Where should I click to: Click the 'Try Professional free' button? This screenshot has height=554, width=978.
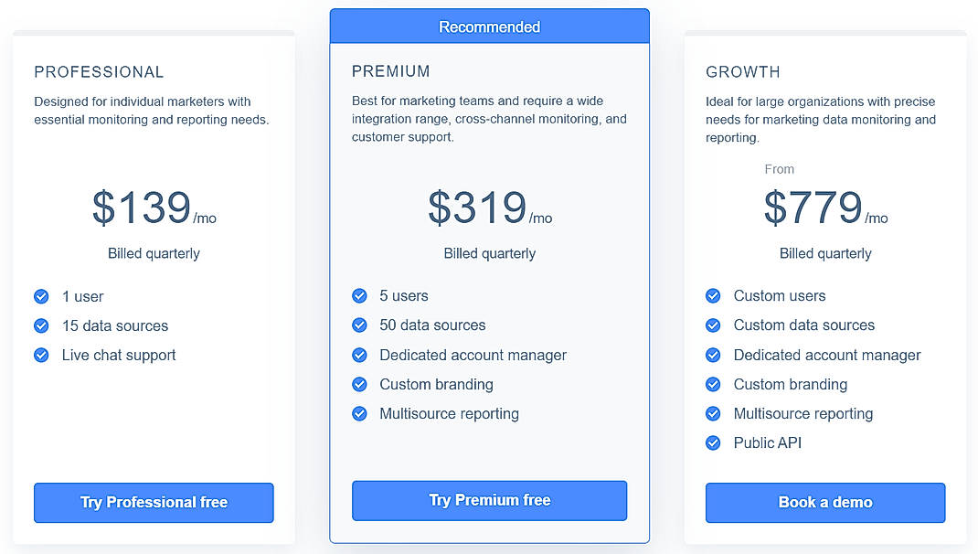click(x=153, y=503)
